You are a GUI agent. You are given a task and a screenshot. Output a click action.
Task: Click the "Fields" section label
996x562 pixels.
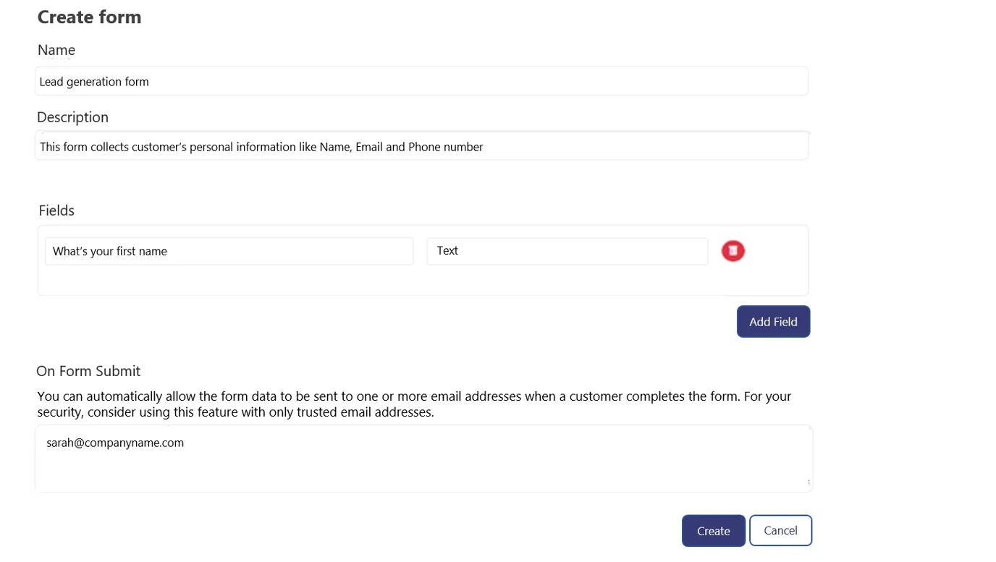tap(56, 210)
